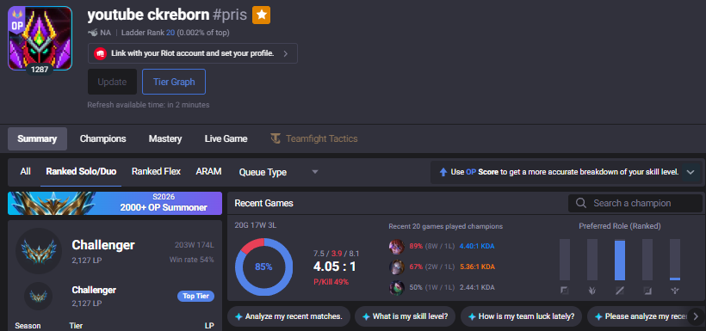Image resolution: width=706 pixels, height=331 pixels.
Task: Click the bottom lane role icon
Action: click(647, 291)
